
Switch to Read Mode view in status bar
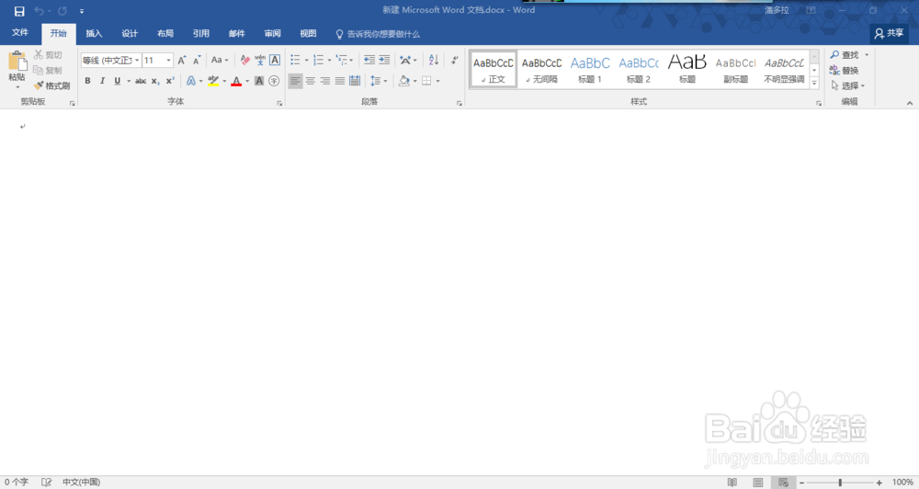[732, 482]
